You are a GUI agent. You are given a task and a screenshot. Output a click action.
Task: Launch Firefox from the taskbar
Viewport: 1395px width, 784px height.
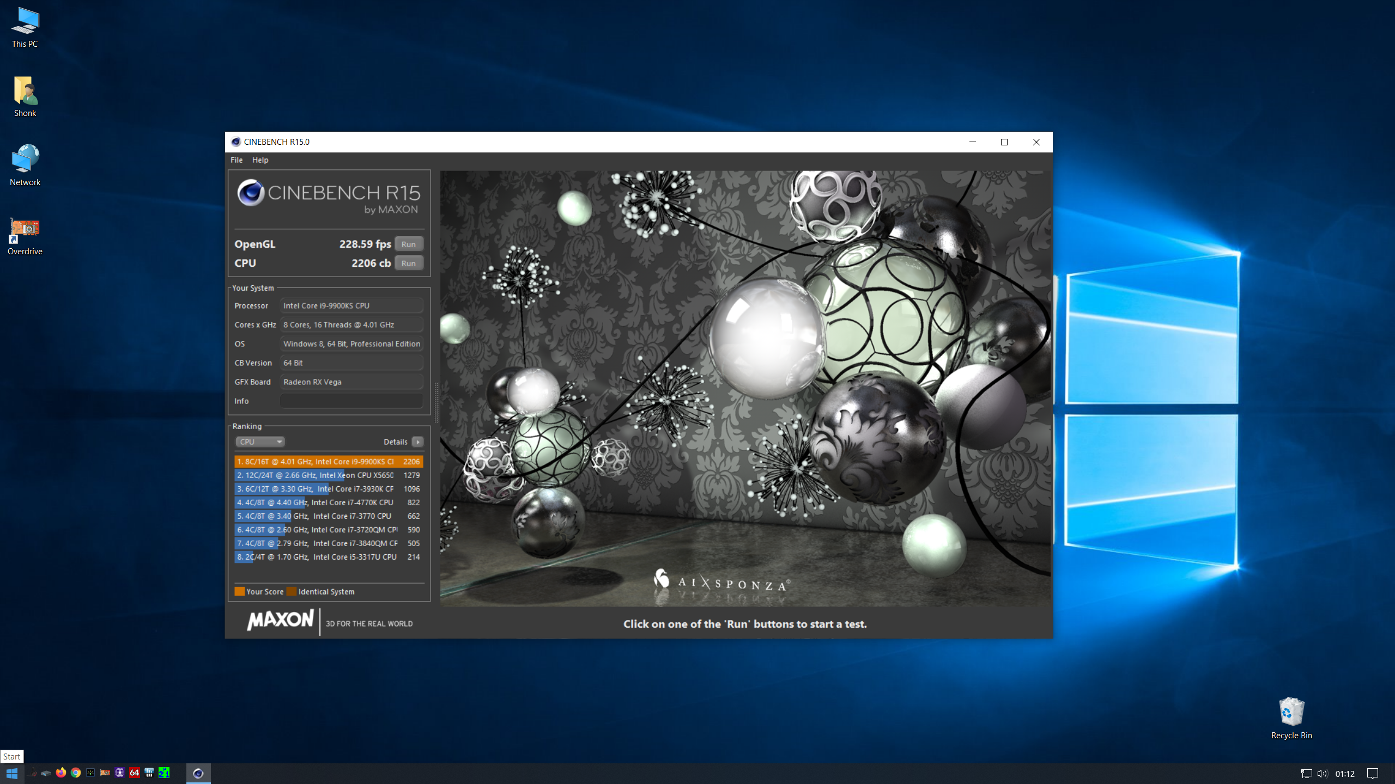click(x=61, y=773)
